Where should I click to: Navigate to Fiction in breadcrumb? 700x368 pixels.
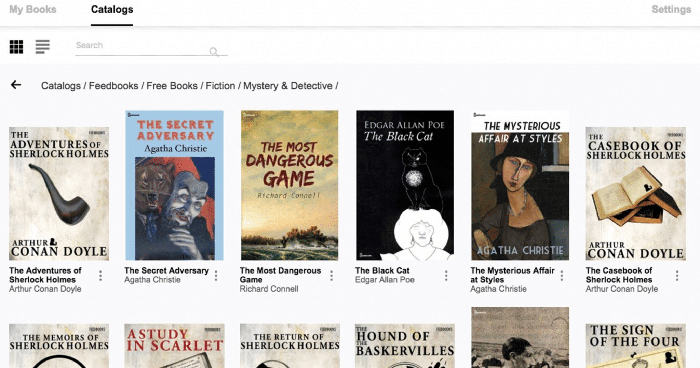[x=220, y=86]
